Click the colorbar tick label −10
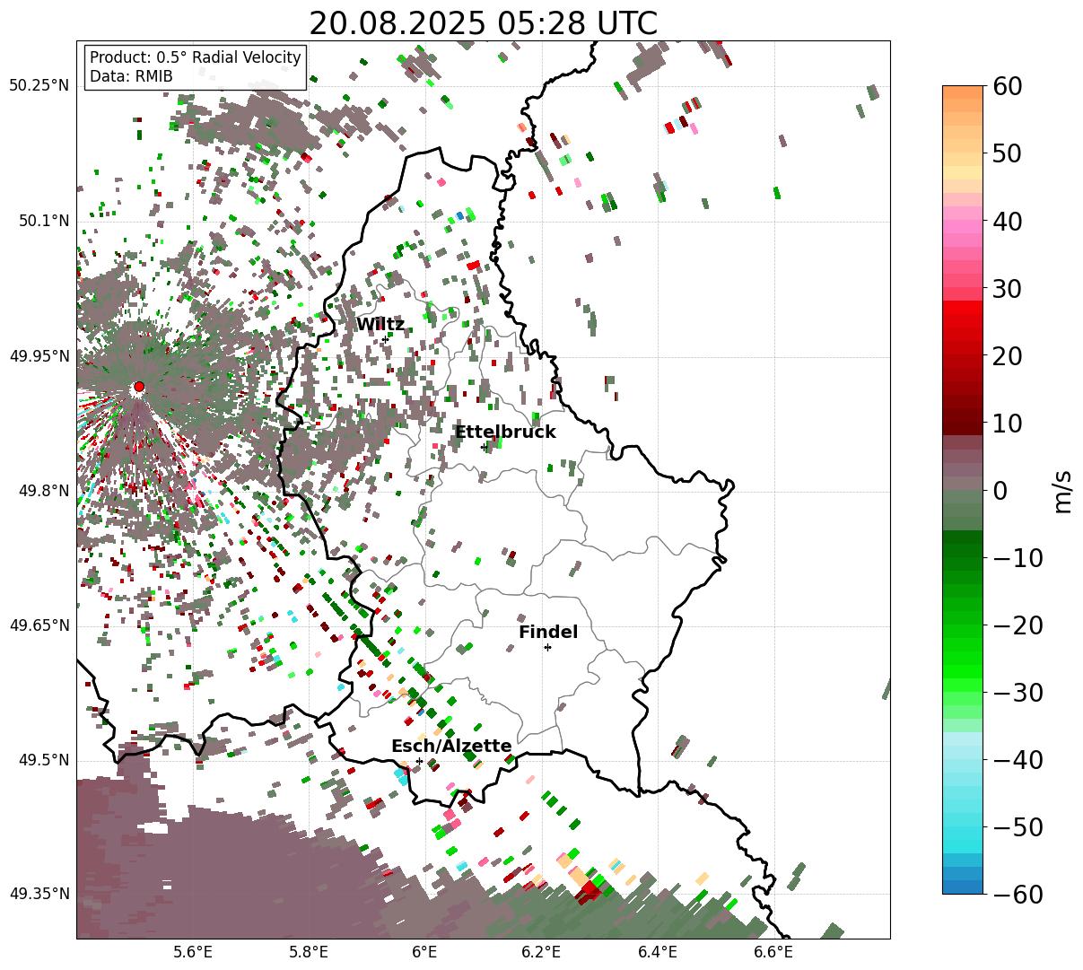Viewport: 1083px width, 970px height. click(x=1017, y=558)
